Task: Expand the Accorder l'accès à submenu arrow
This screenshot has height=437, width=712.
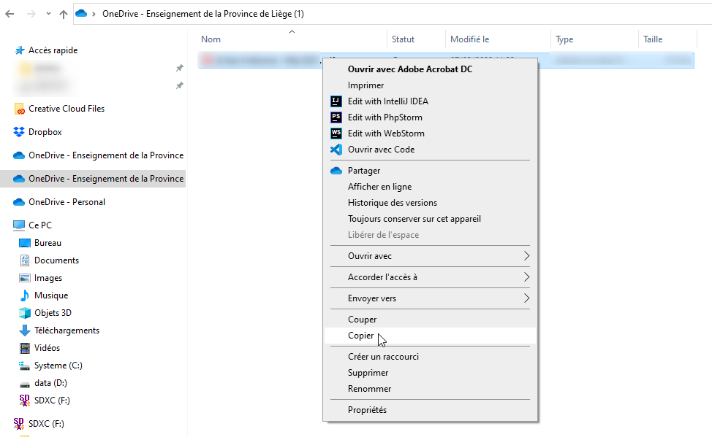Action: point(526,277)
